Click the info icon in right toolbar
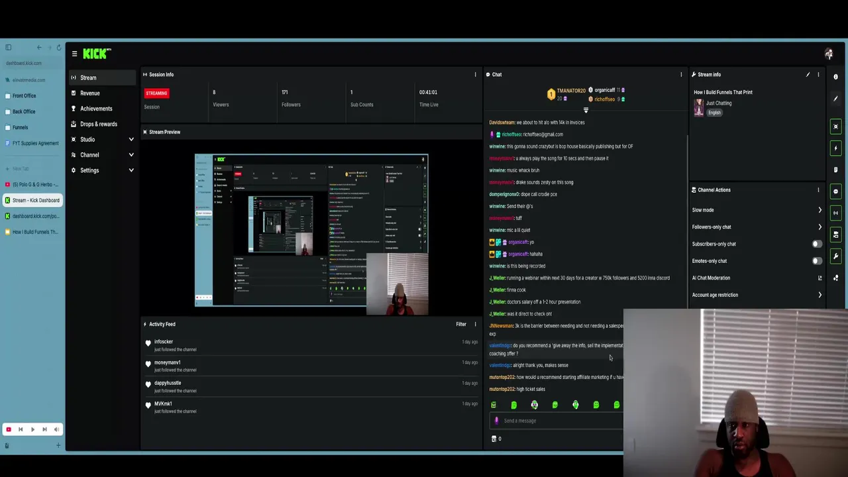Viewport: 848px width, 477px height. pos(835,77)
